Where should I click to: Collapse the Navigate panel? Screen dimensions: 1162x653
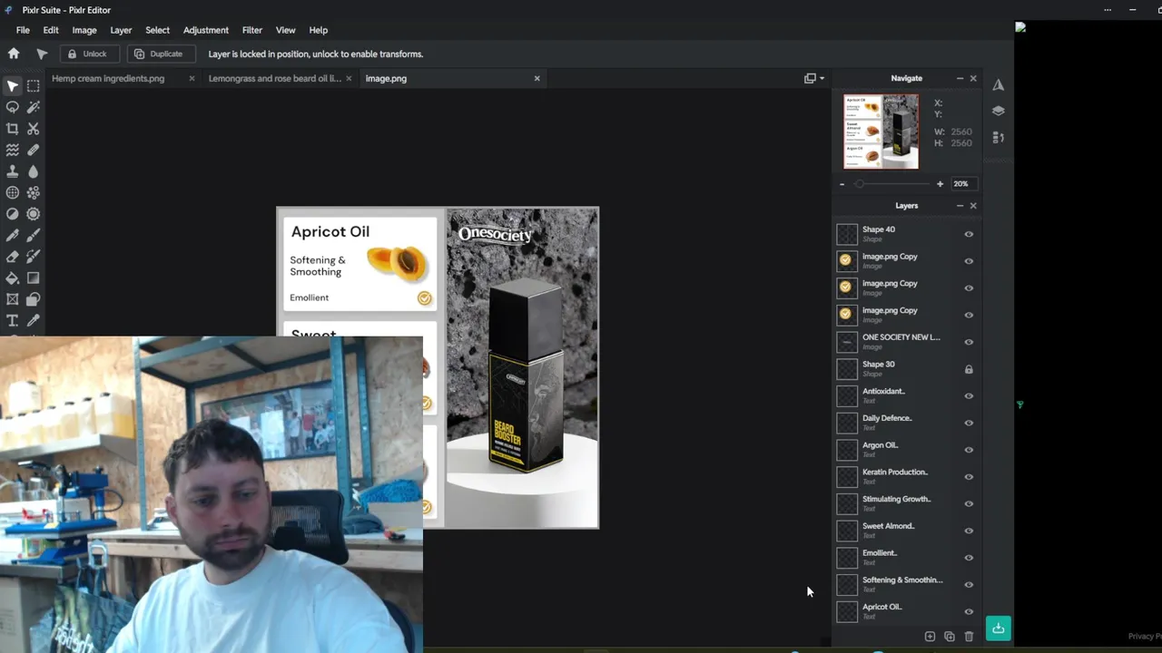tap(960, 78)
